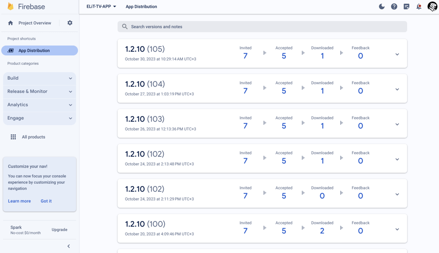Expand the Release & Monitor category

click(x=39, y=91)
